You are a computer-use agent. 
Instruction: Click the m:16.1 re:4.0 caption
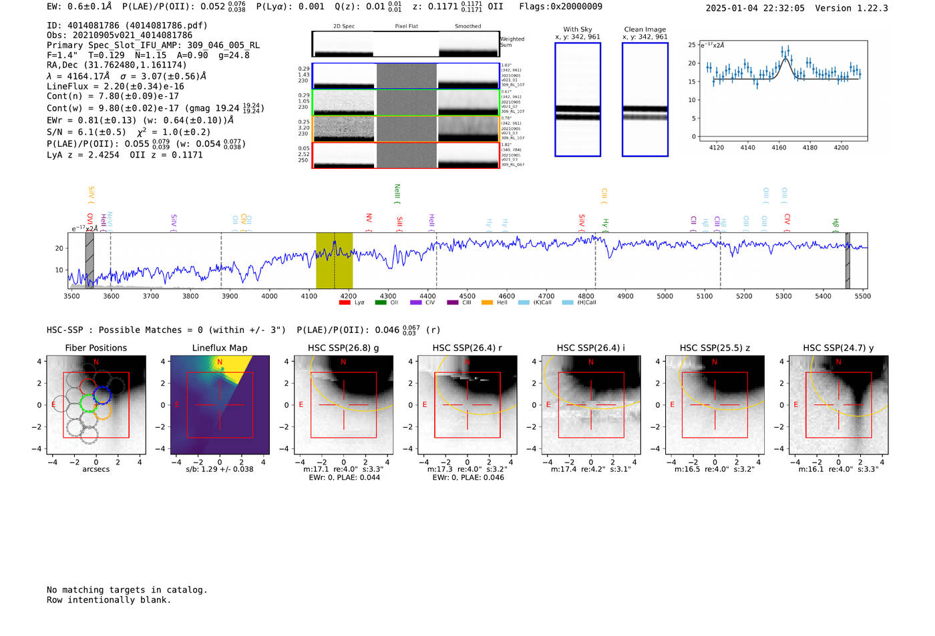[839, 469]
